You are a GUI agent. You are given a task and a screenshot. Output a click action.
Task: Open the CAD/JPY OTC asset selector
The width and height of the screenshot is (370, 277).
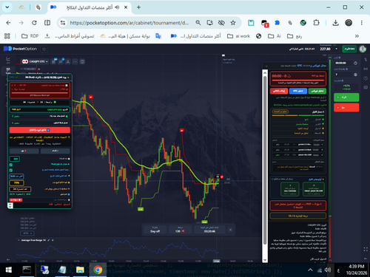tap(35, 61)
